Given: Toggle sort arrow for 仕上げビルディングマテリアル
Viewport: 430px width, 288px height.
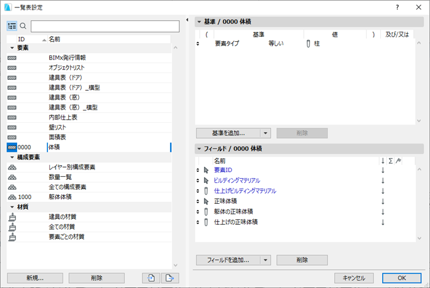Looking at the screenshot, I should point(383,191).
